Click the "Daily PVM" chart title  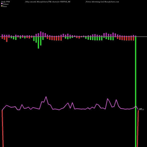(6, 2)
